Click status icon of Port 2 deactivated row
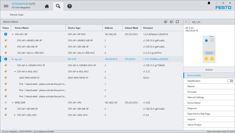The image size is (235, 133). (x=6, y=90)
